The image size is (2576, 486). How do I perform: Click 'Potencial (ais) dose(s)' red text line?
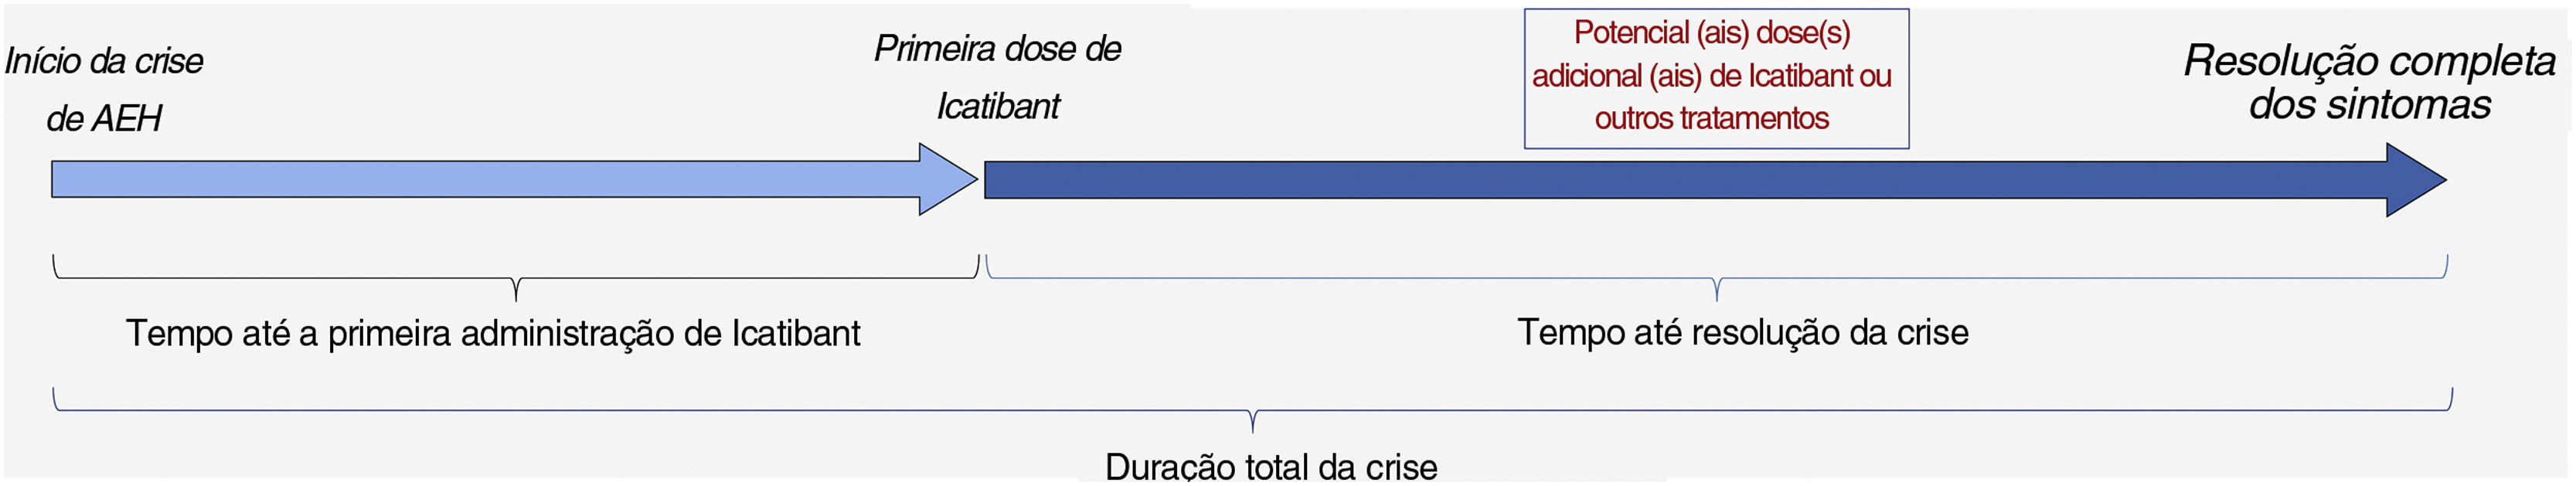[1712, 33]
